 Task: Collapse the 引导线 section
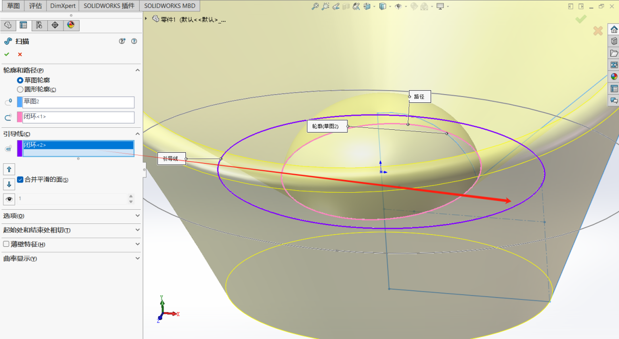pos(138,134)
